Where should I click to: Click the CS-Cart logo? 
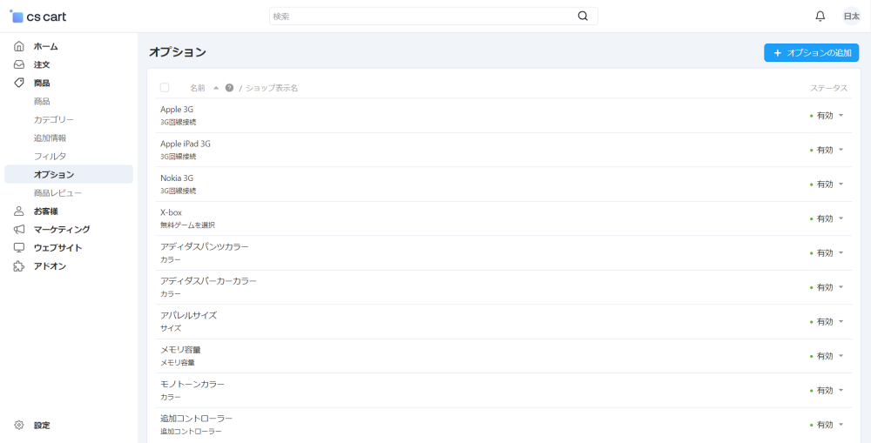point(37,17)
